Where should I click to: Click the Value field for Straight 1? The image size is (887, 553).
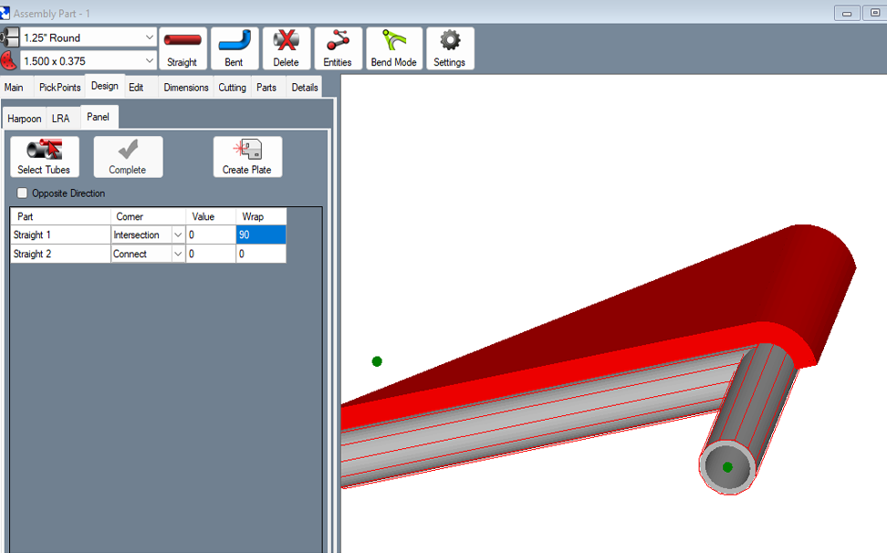point(211,235)
